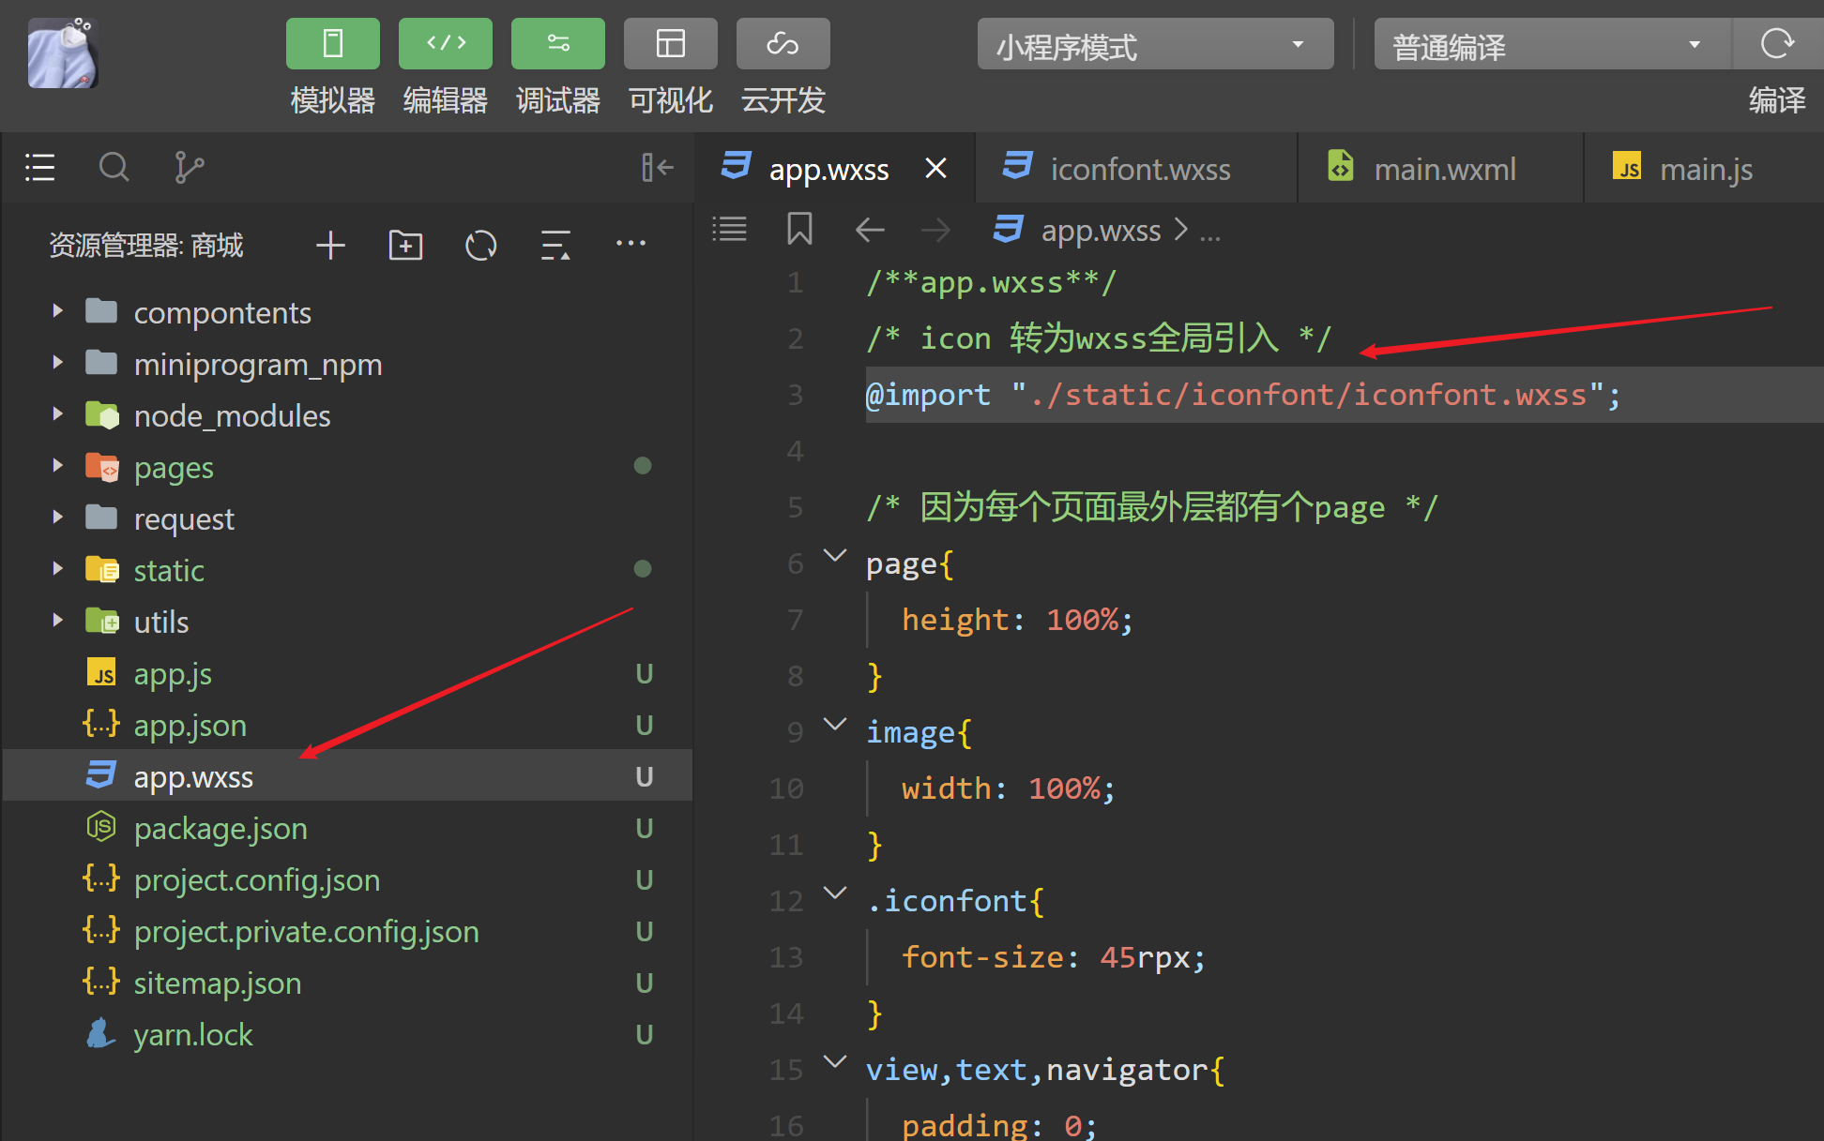Switch to the main.wxml tab
The width and height of the screenshot is (1824, 1141).
[x=1444, y=170]
